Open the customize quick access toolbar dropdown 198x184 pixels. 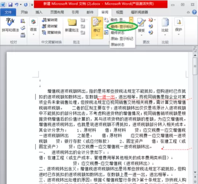point(32,5)
